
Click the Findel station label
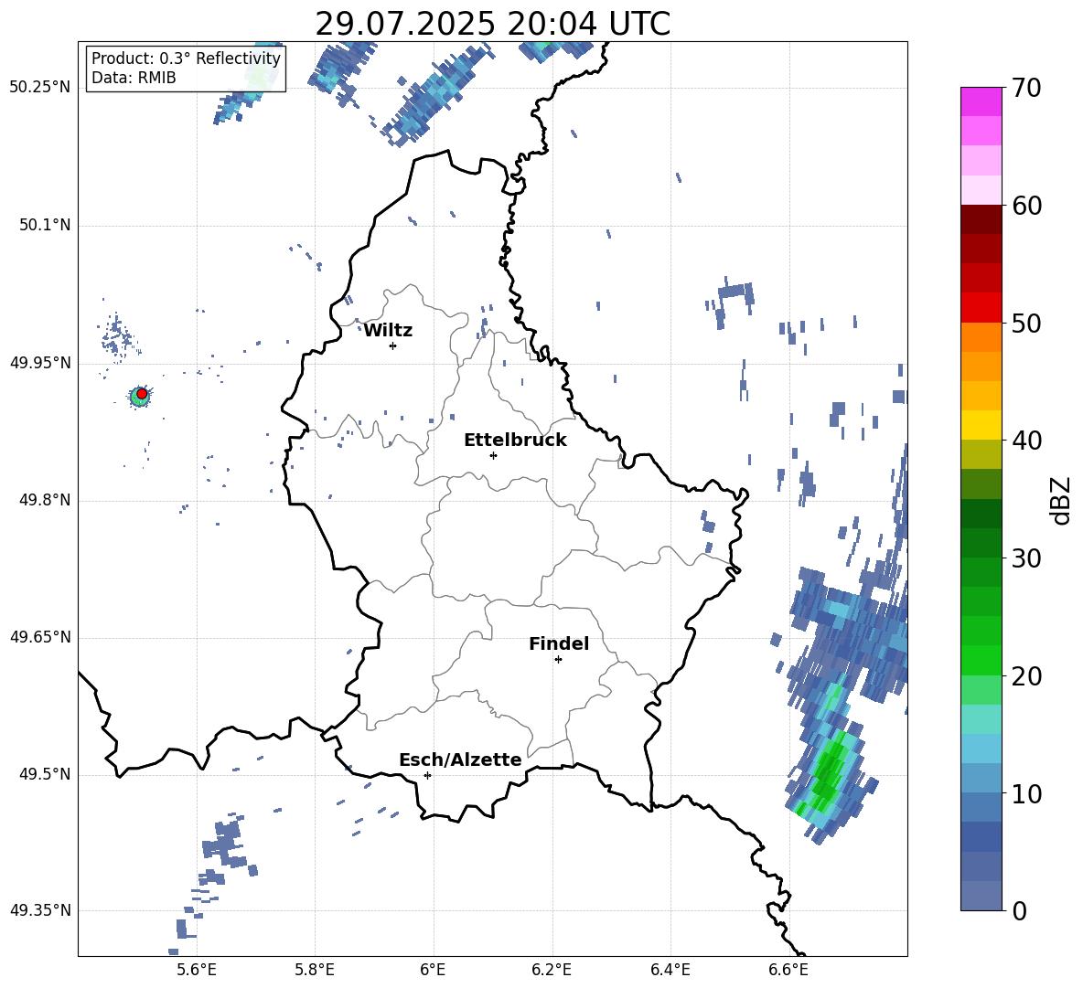click(559, 643)
